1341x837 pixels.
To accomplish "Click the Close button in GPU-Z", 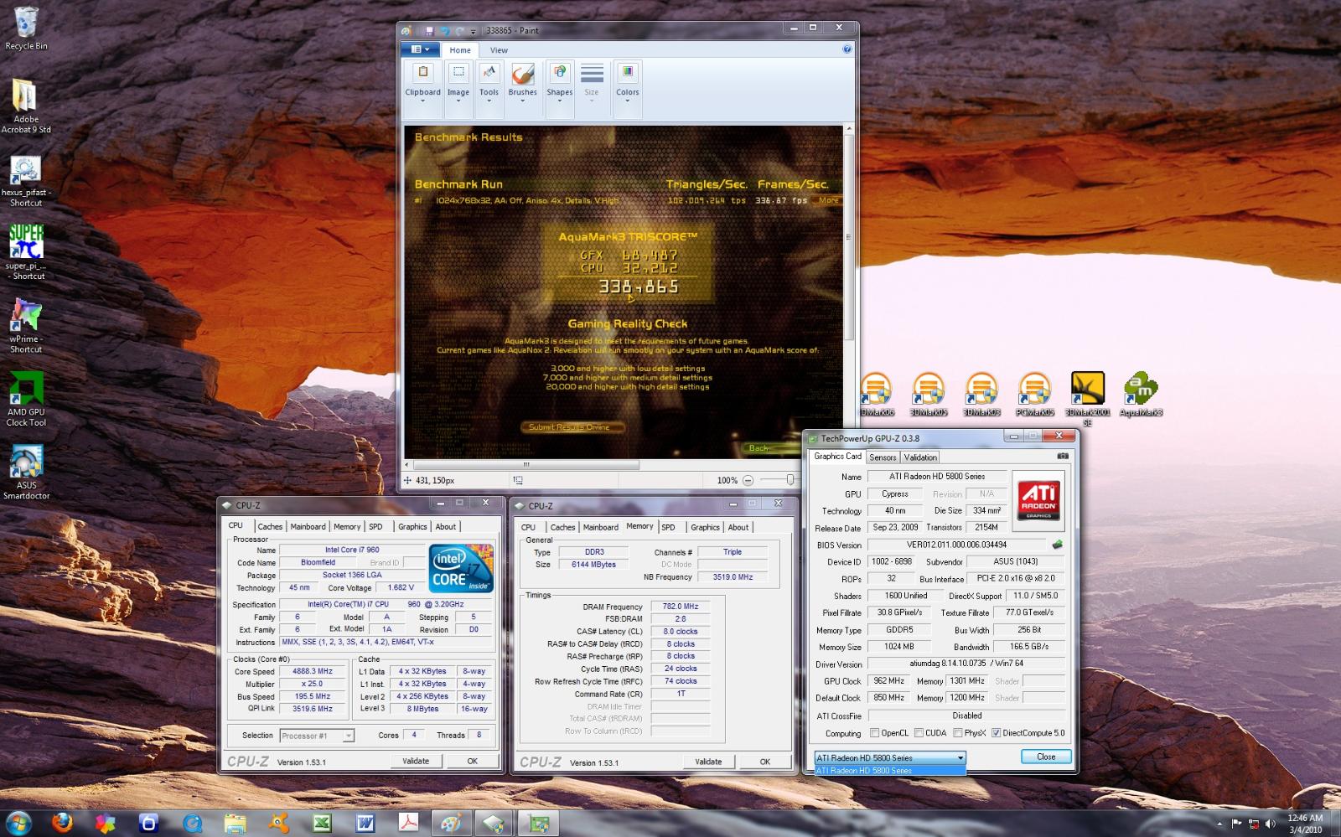I will 1046,757.
